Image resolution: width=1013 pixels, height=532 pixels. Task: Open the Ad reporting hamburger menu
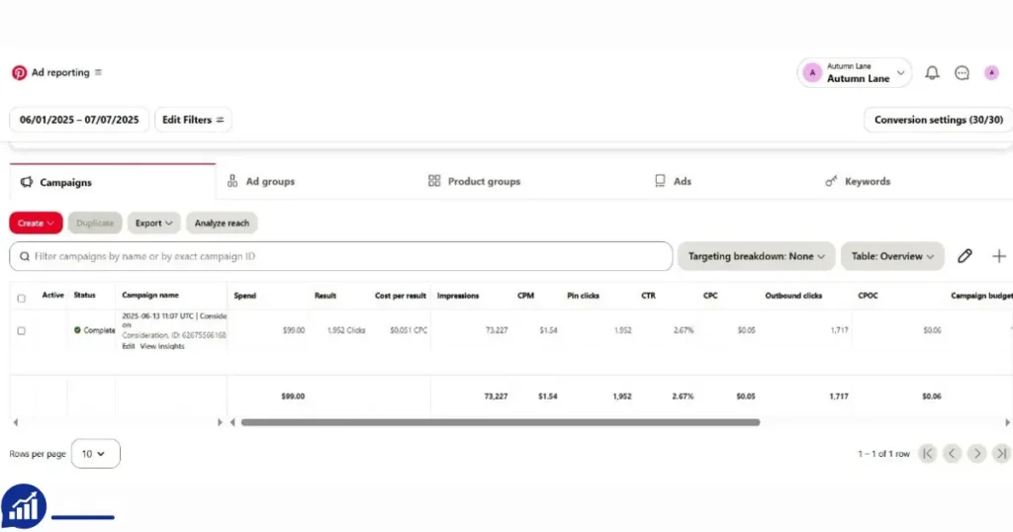point(98,72)
